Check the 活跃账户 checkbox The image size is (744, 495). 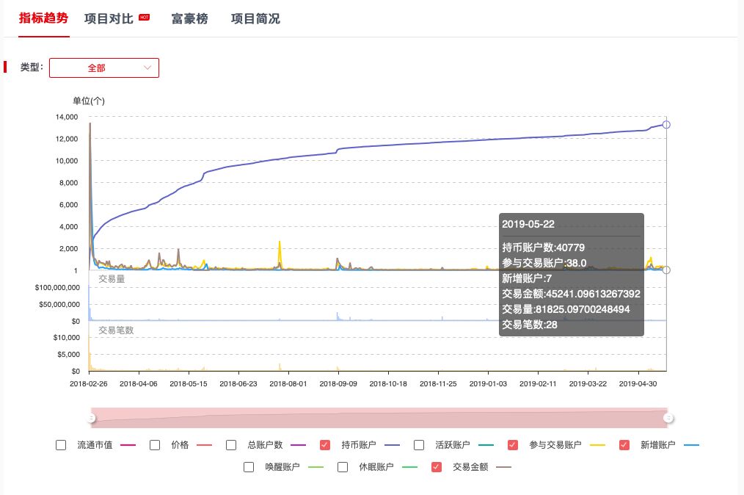[x=419, y=445]
